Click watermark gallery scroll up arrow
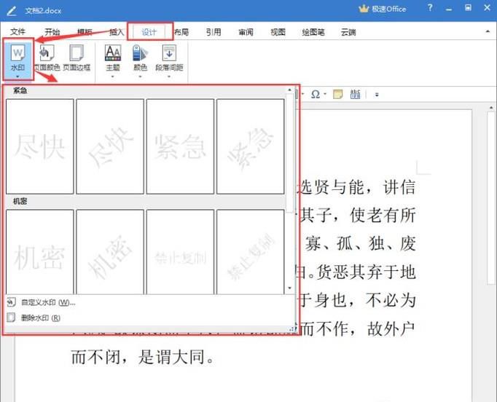Image resolution: width=497 pixels, height=402 pixels. coord(289,90)
